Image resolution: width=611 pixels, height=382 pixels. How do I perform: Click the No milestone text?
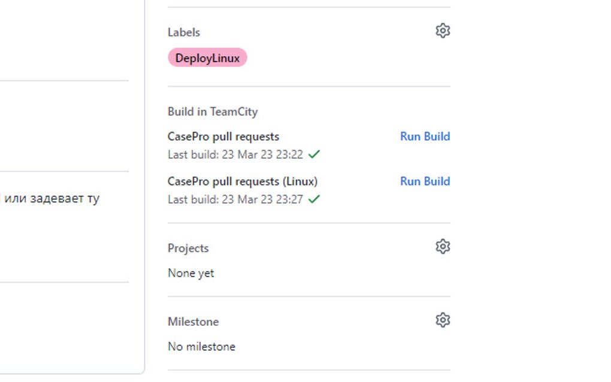(x=202, y=346)
